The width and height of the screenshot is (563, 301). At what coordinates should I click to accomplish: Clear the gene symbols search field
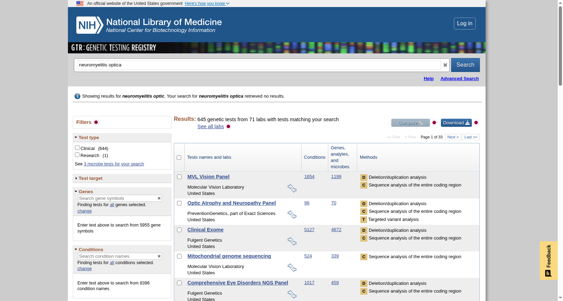click(159, 198)
